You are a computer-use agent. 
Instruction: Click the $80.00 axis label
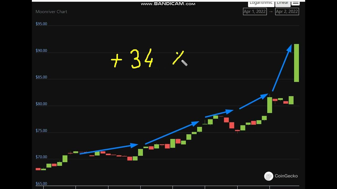tap(41, 104)
